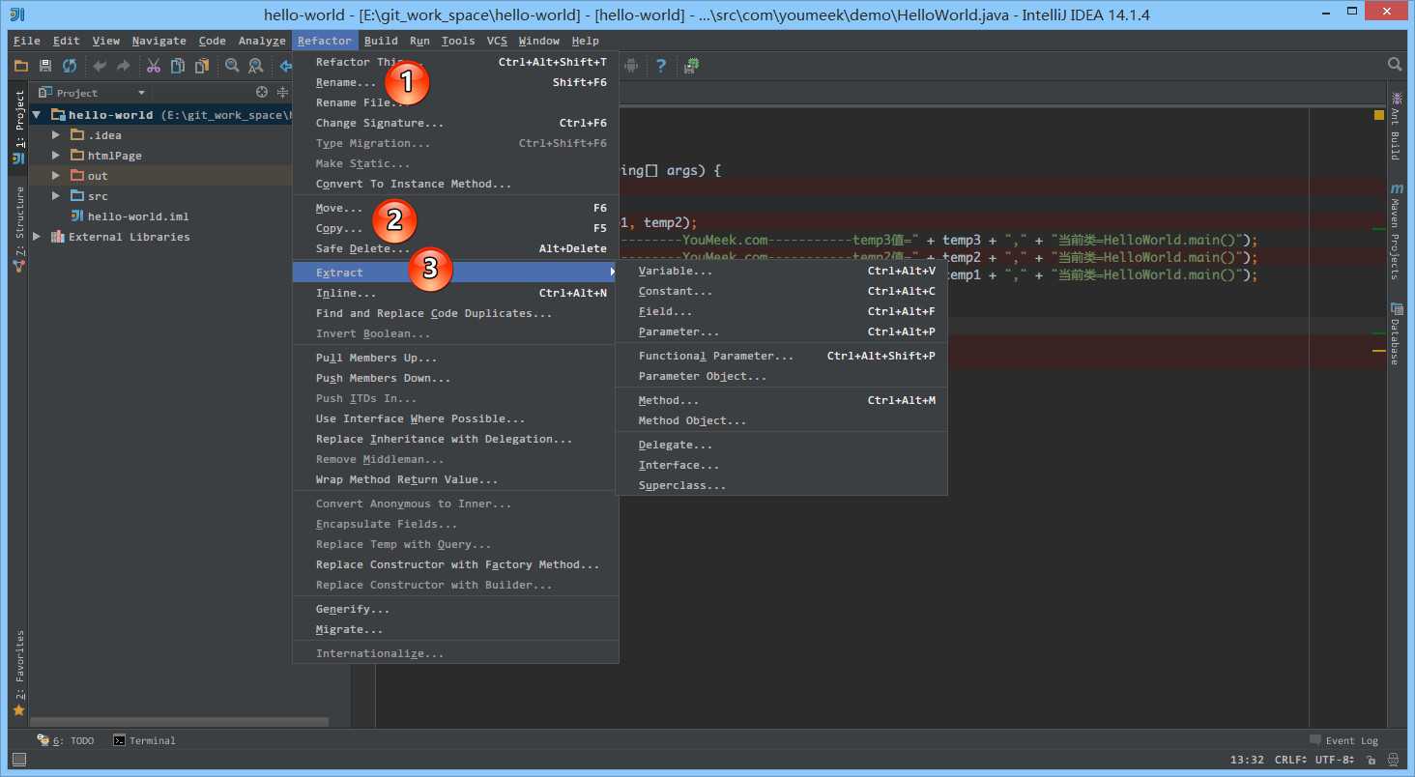Screen dimensions: 1415x777
Task: Open the 6: TODO tool window
Action: coord(66,740)
